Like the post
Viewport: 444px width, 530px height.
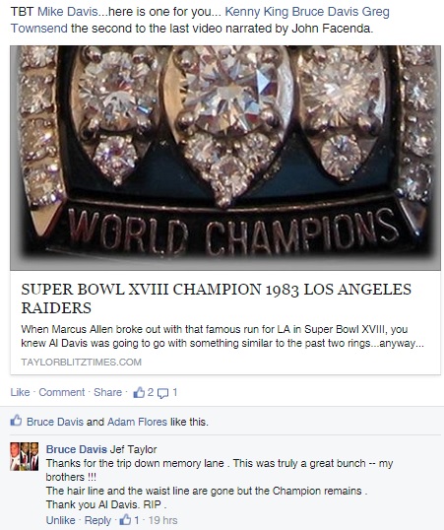[x=20, y=392]
